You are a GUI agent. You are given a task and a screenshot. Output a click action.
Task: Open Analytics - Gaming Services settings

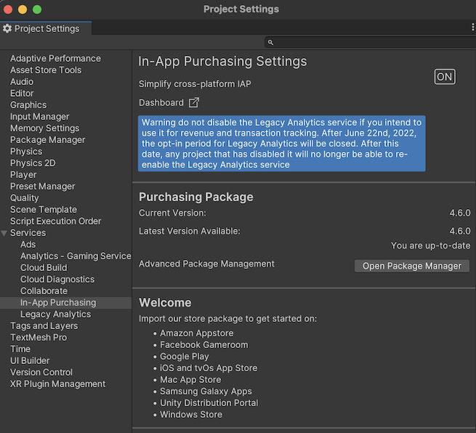point(76,256)
